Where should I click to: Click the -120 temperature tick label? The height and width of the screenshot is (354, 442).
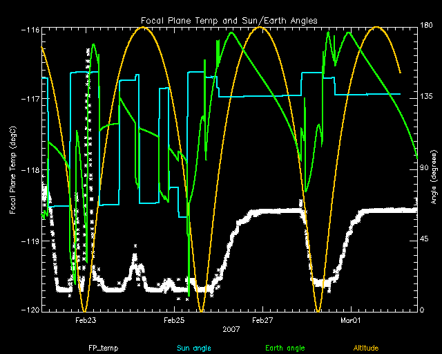tap(30, 310)
